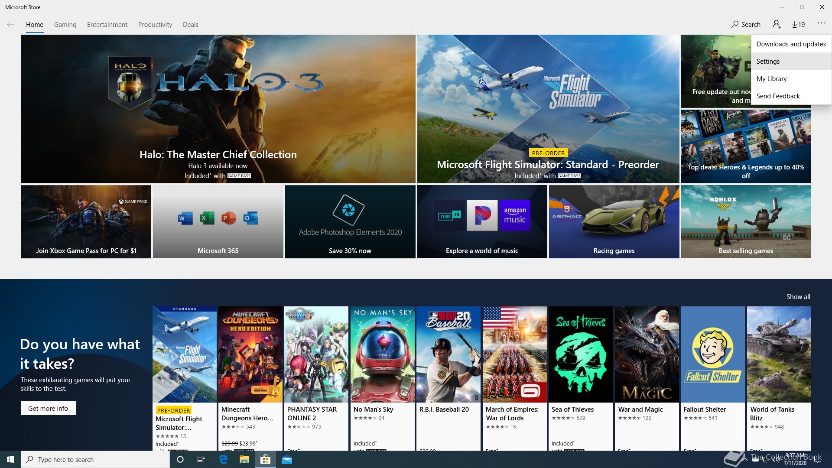Switch to the Gaming tab

(x=65, y=25)
